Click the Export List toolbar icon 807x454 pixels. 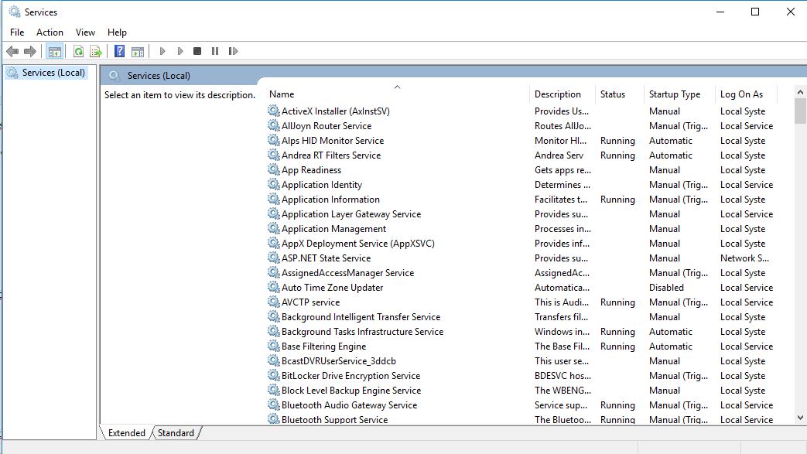(96, 51)
